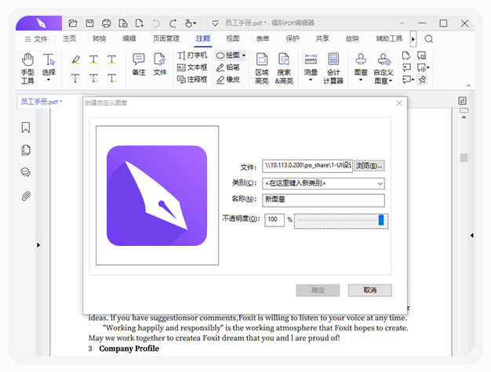
Task: Expand the left navigation panel arrow
Action: coord(38,245)
